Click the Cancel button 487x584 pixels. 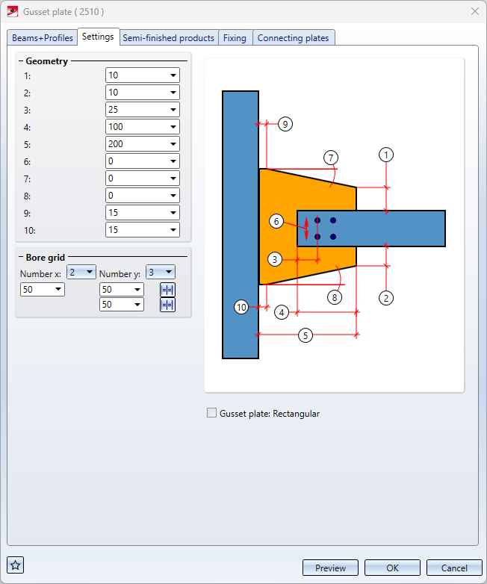coord(454,568)
